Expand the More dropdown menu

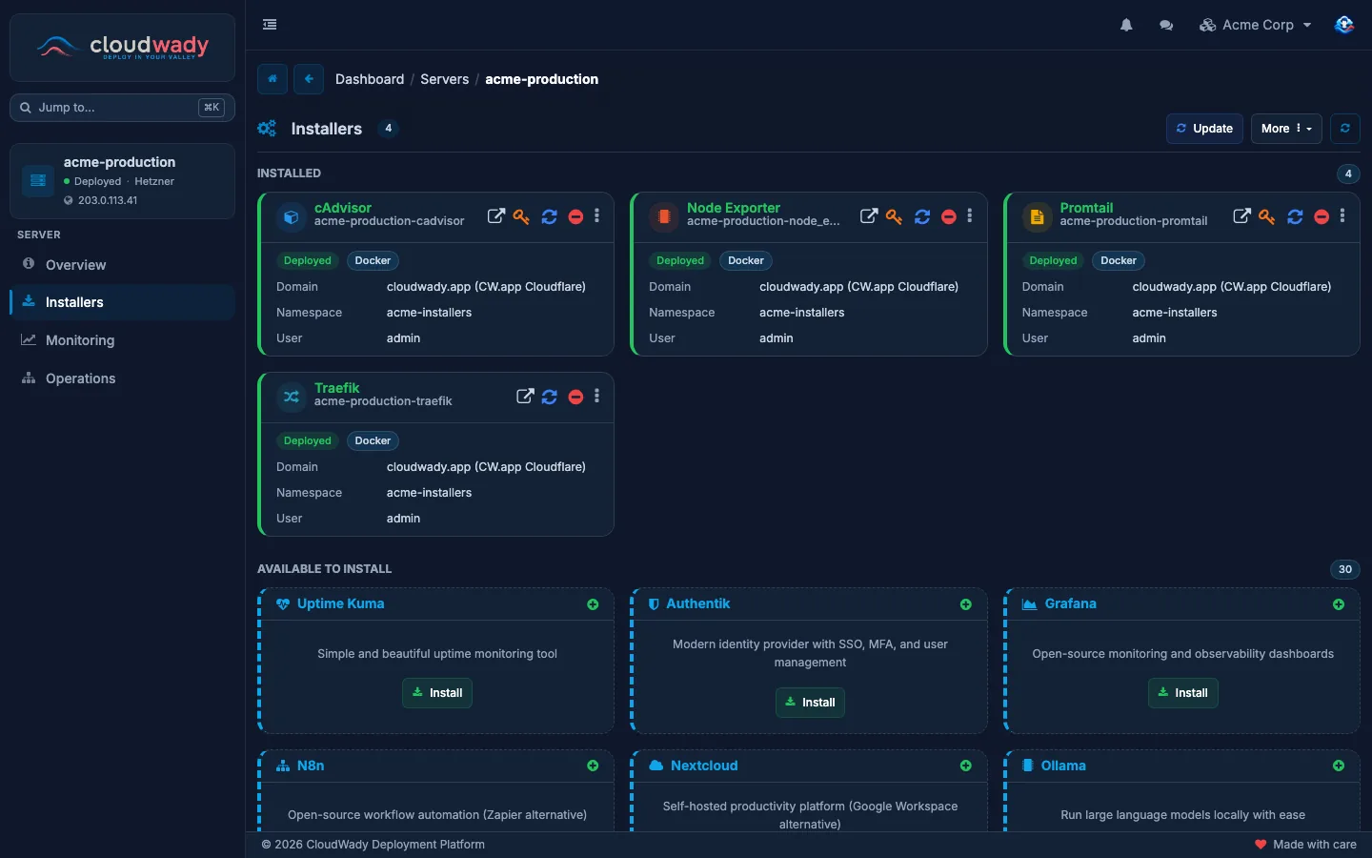(1286, 129)
